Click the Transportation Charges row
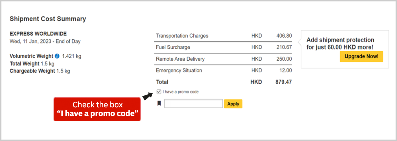397x141 pixels. 224,36
